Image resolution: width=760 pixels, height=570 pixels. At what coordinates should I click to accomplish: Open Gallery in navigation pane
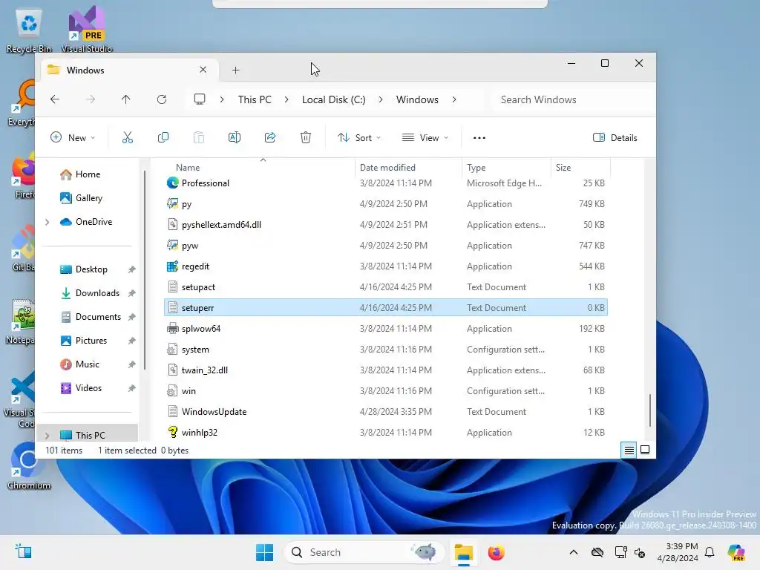click(x=90, y=197)
